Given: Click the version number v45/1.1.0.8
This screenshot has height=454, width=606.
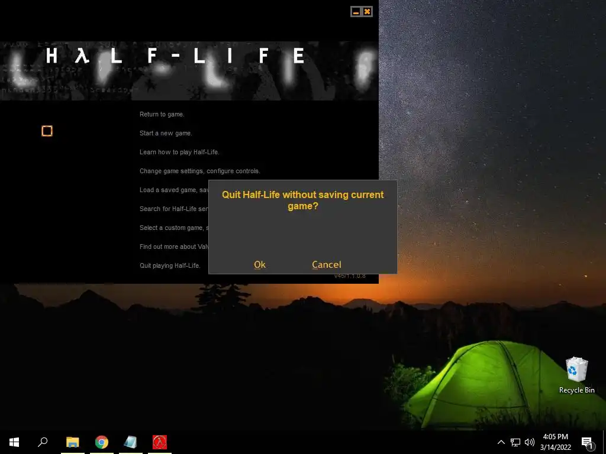Looking at the screenshot, I should [x=350, y=276].
